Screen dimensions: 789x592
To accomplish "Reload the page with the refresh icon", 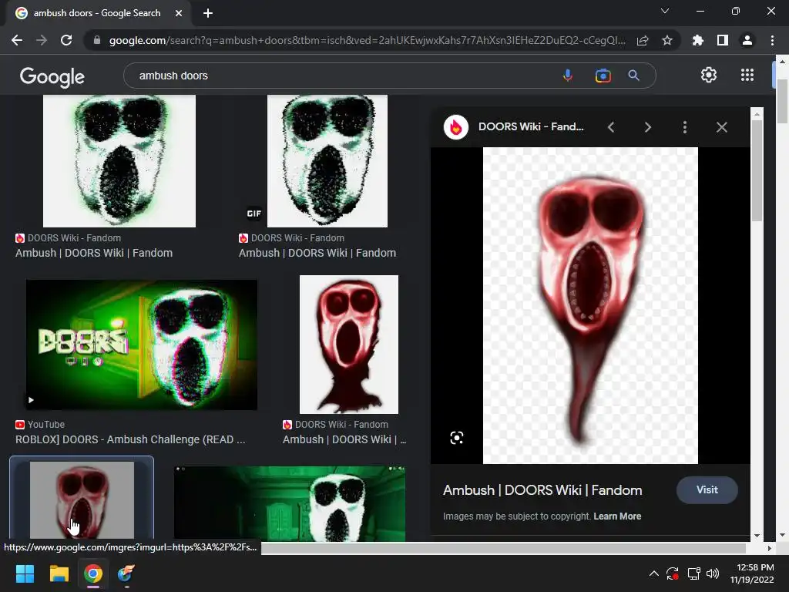I will tap(66, 40).
